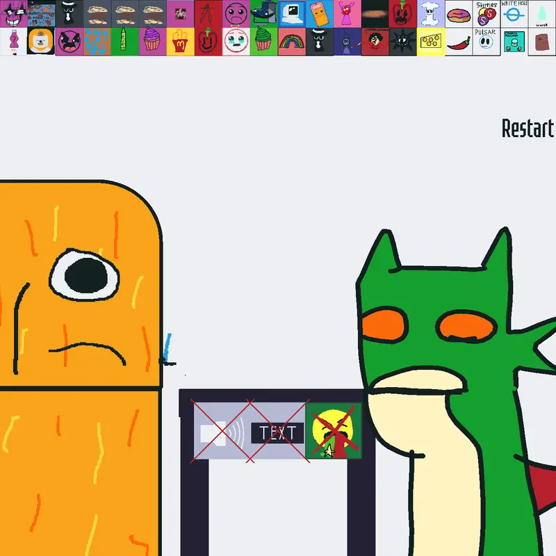Select the purple frosted cupcake tile
The width and height of the screenshot is (556, 556).
click(152, 42)
